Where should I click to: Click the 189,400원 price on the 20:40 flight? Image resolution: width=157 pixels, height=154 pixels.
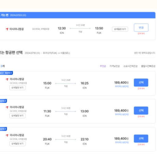pyautogui.click(x=121, y=138)
